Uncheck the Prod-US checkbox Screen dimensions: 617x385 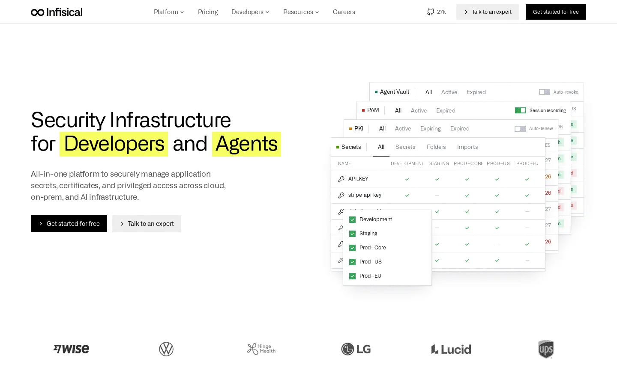(353, 262)
